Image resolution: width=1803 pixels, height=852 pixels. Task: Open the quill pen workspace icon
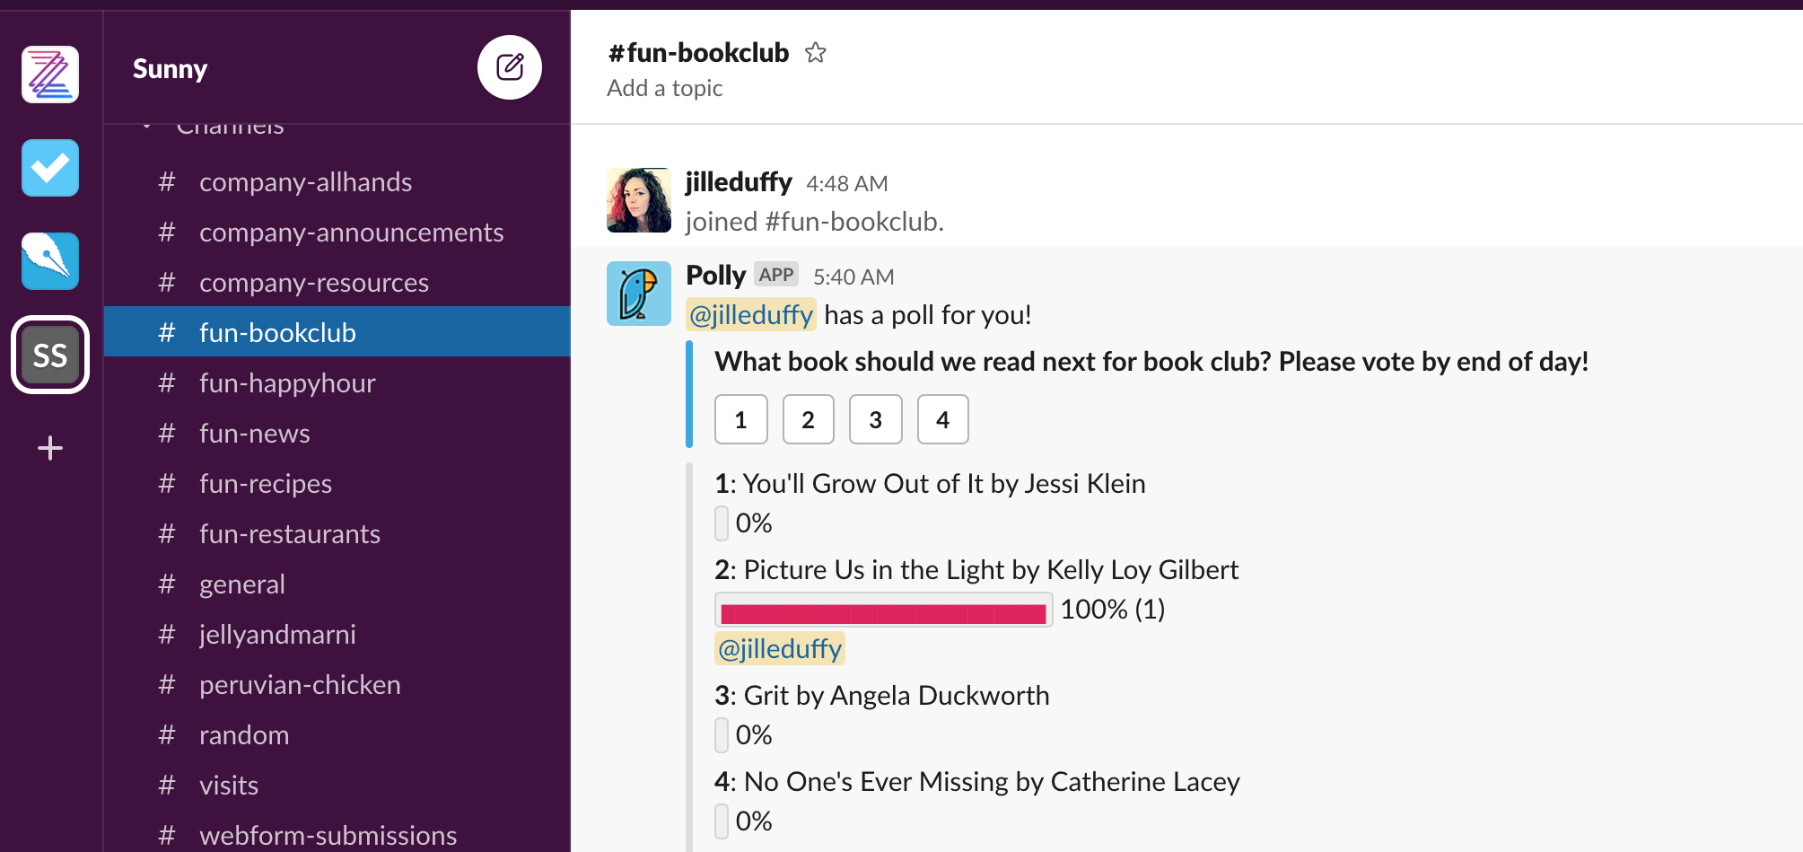coord(50,261)
